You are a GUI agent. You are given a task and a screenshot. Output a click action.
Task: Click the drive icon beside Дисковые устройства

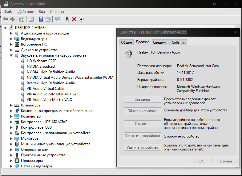(x=17, y=50)
